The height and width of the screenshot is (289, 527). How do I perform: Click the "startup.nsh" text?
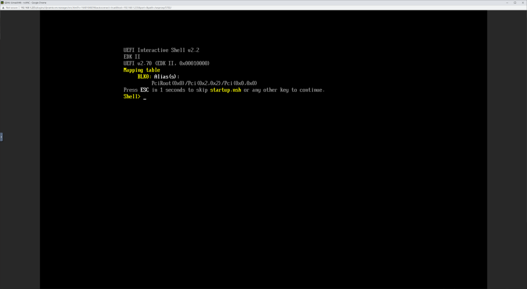click(226, 90)
